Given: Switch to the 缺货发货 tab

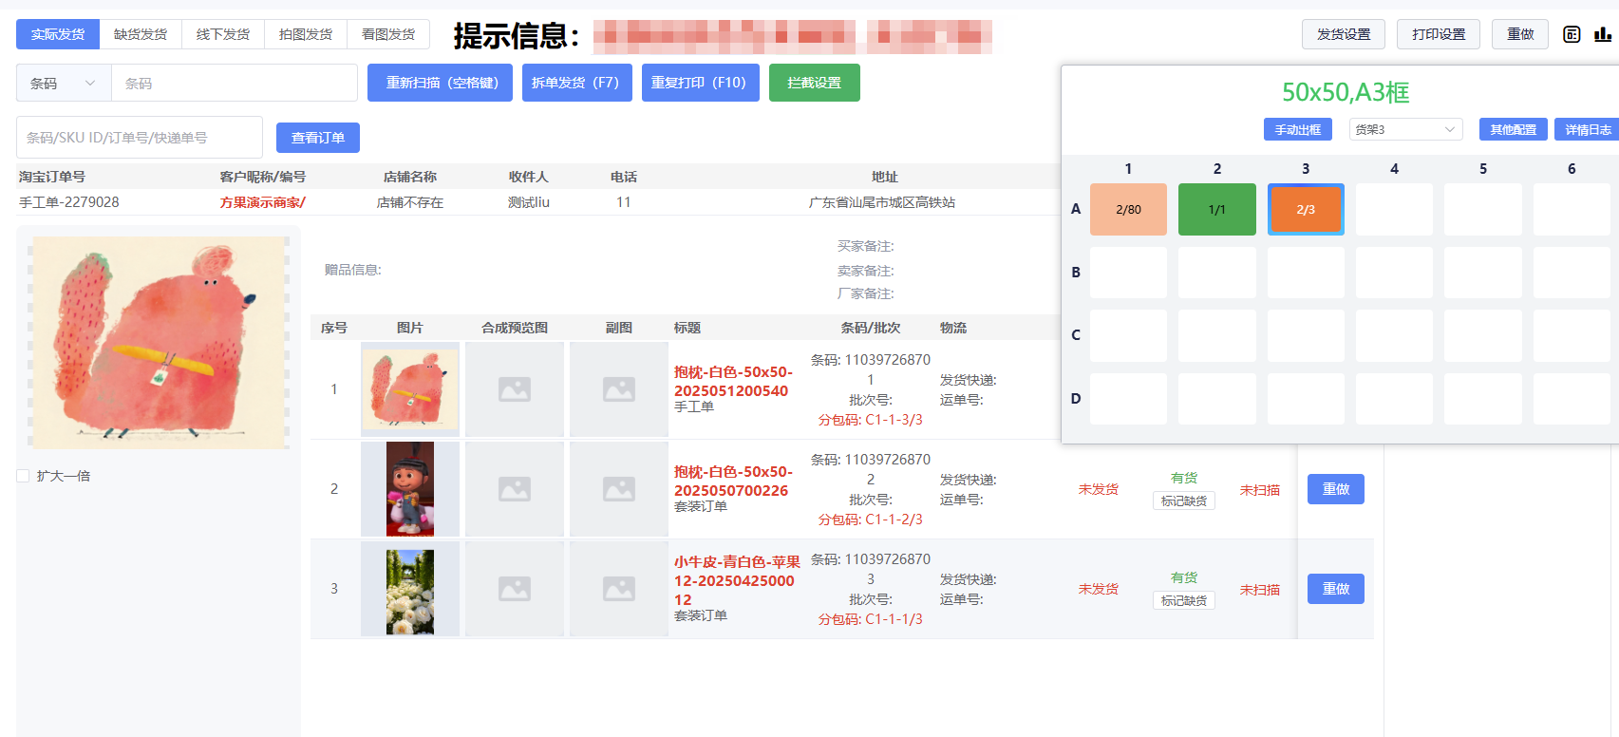Looking at the screenshot, I should click(141, 34).
